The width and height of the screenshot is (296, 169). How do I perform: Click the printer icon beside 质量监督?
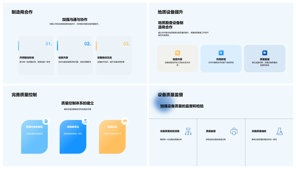[x=234, y=131]
